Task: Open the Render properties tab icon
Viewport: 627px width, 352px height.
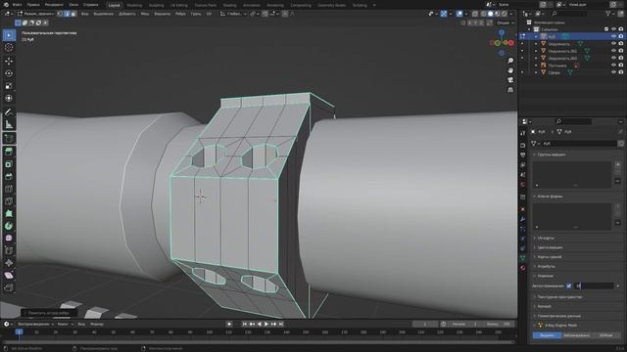Action: click(x=522, y=146)
